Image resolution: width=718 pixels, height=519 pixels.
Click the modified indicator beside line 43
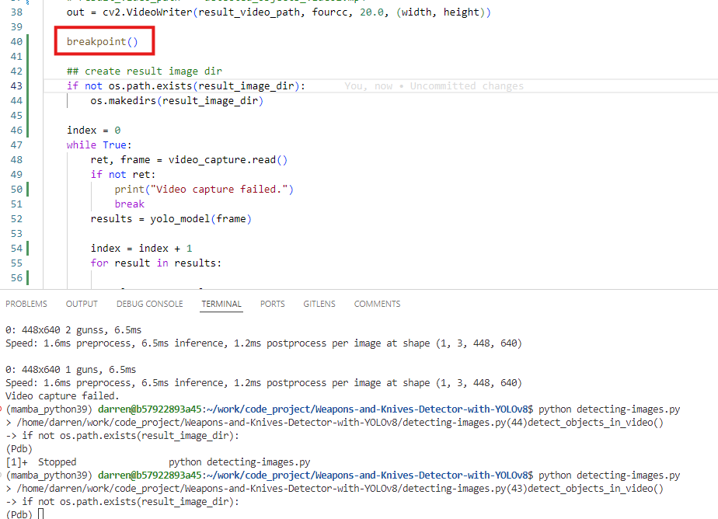tap(29, 85)
